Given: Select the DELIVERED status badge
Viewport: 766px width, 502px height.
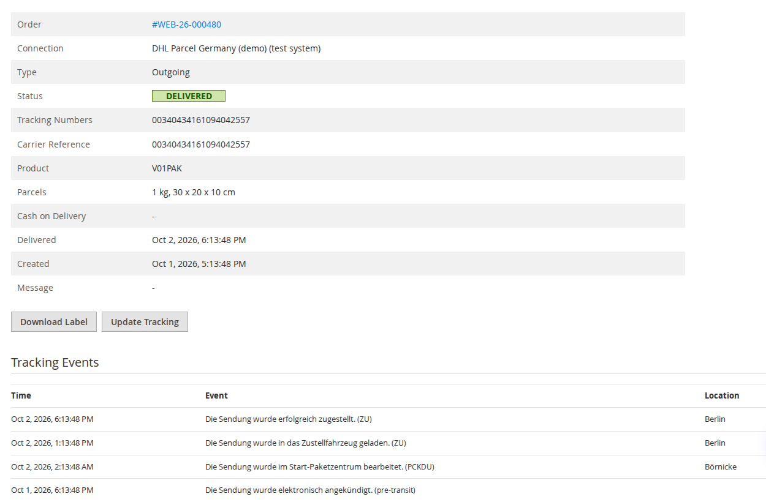Looking at the screenshot, I should click(x=189, y=96).
